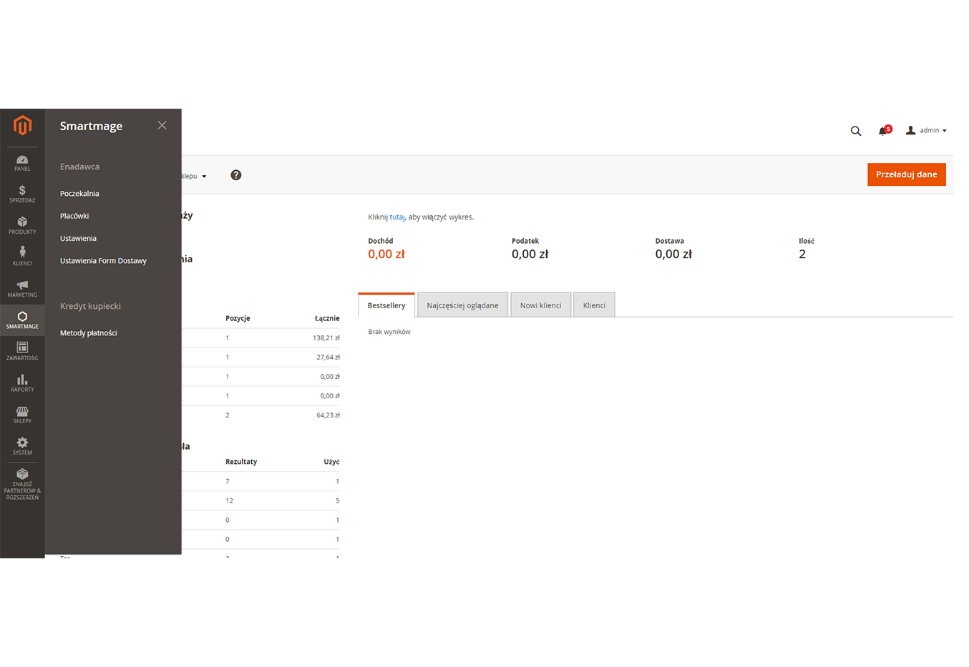The width and height of the screenshot is (969, 667).
Task: Open Ustawienia menu entry
Action: click(x=78, y=238)
